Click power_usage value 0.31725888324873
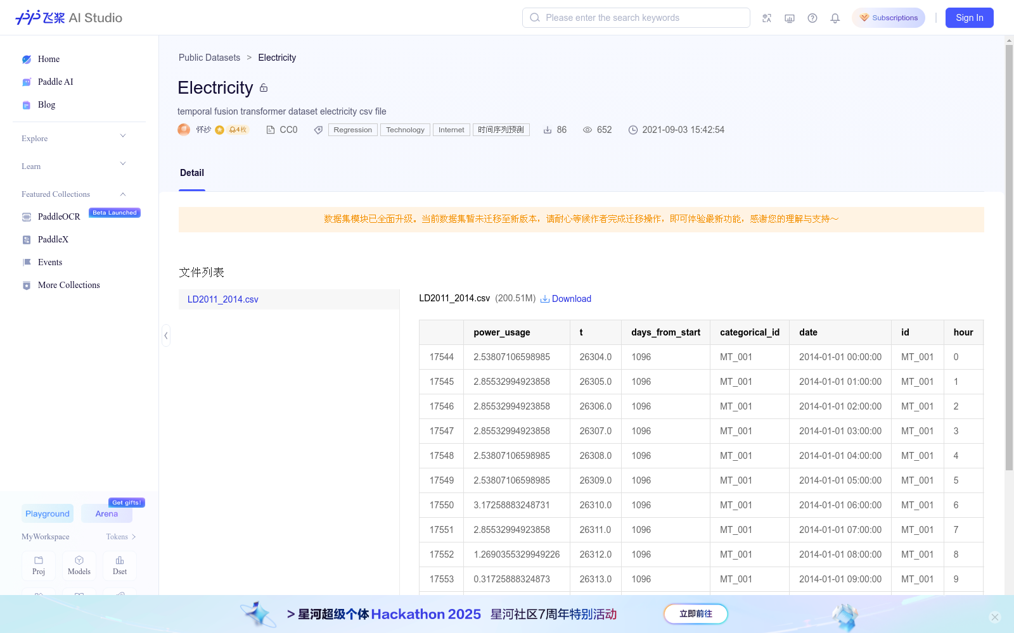 517,579
